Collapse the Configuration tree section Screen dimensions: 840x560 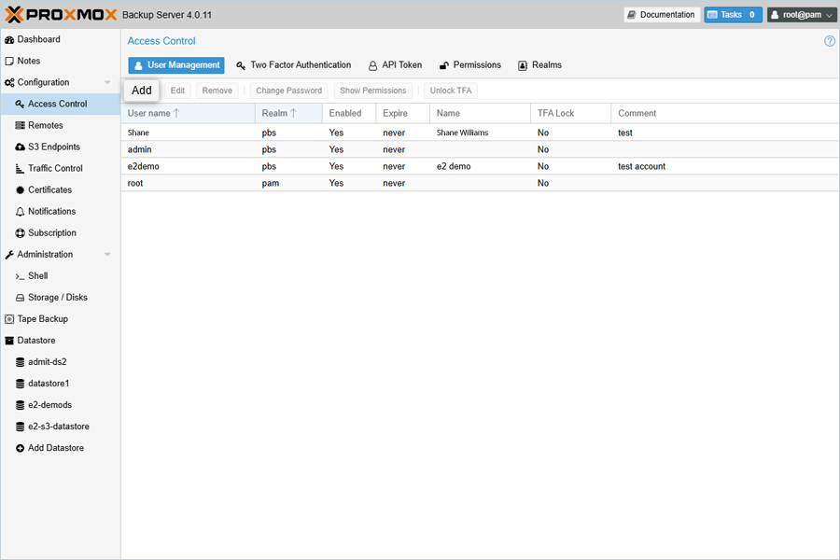click(107, 82)
